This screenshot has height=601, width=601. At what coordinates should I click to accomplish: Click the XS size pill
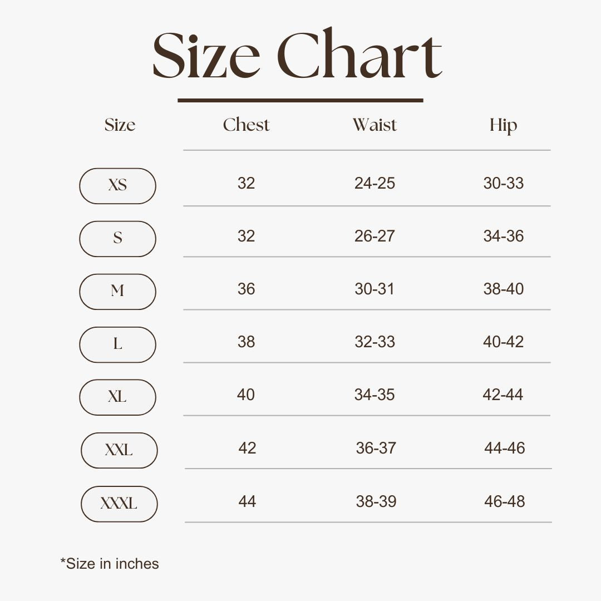(x=117, y=186)
